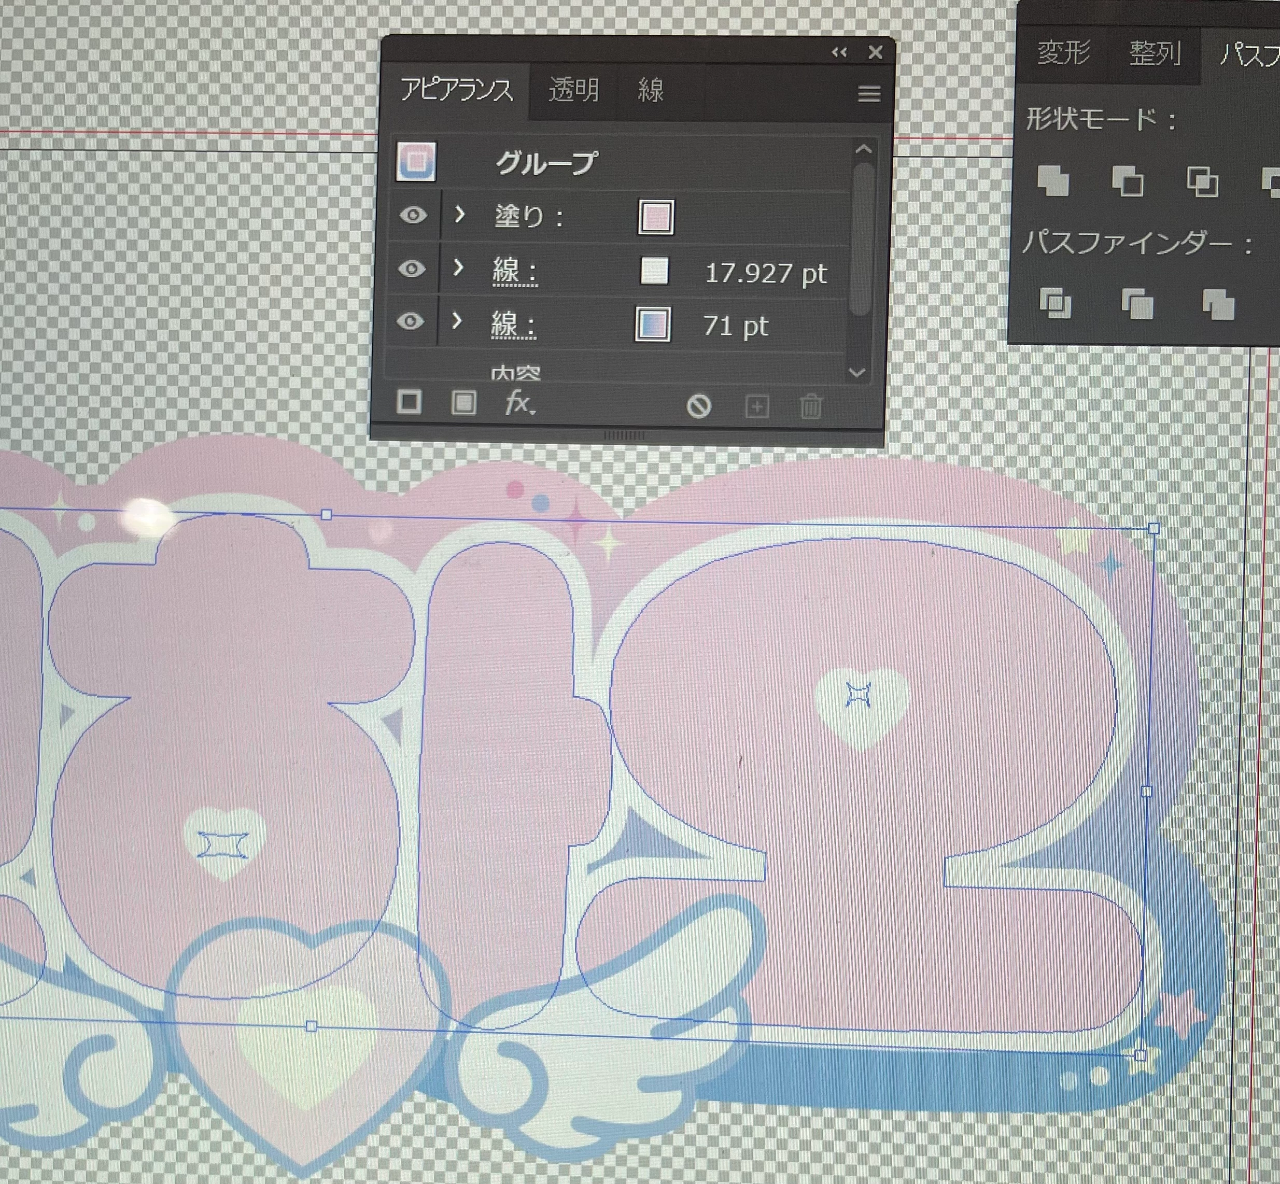Click the Clear Appearance icon

coord(698,405)
